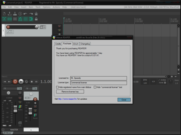Click the Undo arrow icon

click(x=25, y=14)
